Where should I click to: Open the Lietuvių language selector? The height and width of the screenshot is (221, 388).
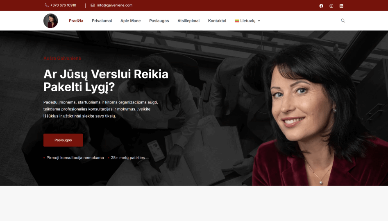247,21
